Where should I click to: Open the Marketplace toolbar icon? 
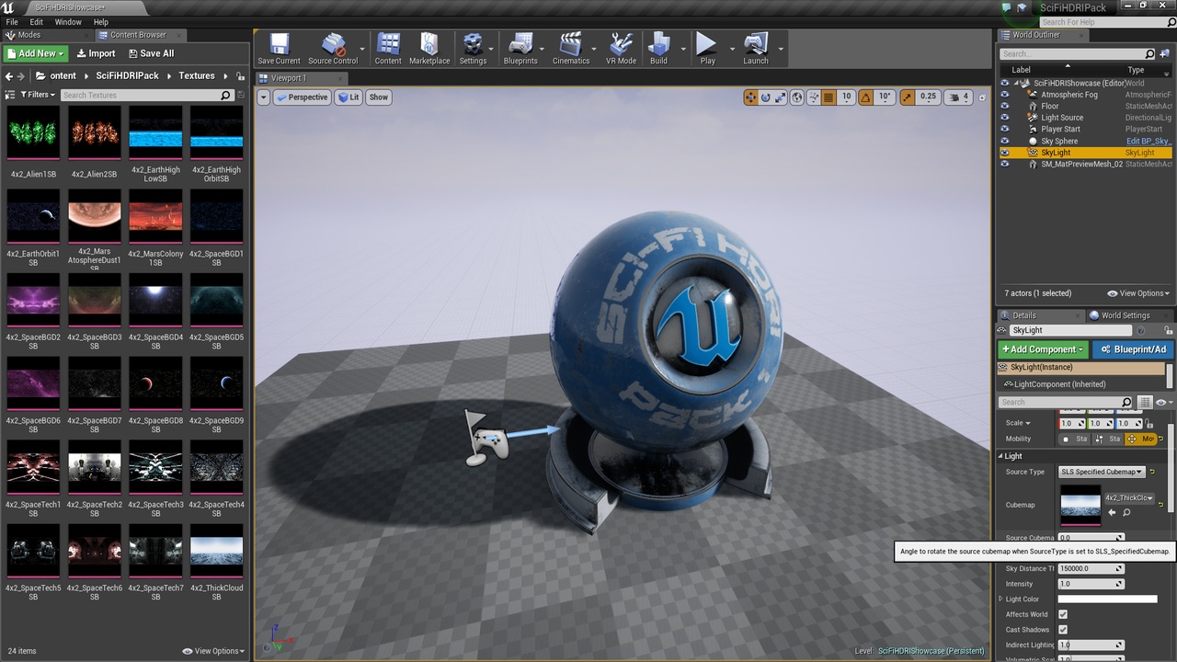429,49
